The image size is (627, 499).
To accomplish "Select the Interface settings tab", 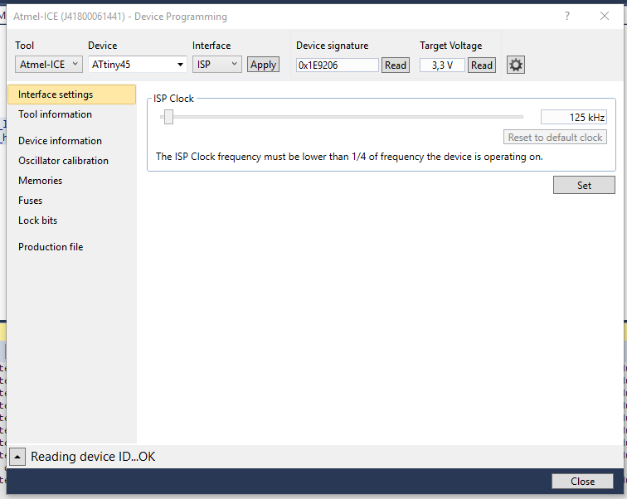I will tap(72, 94).
